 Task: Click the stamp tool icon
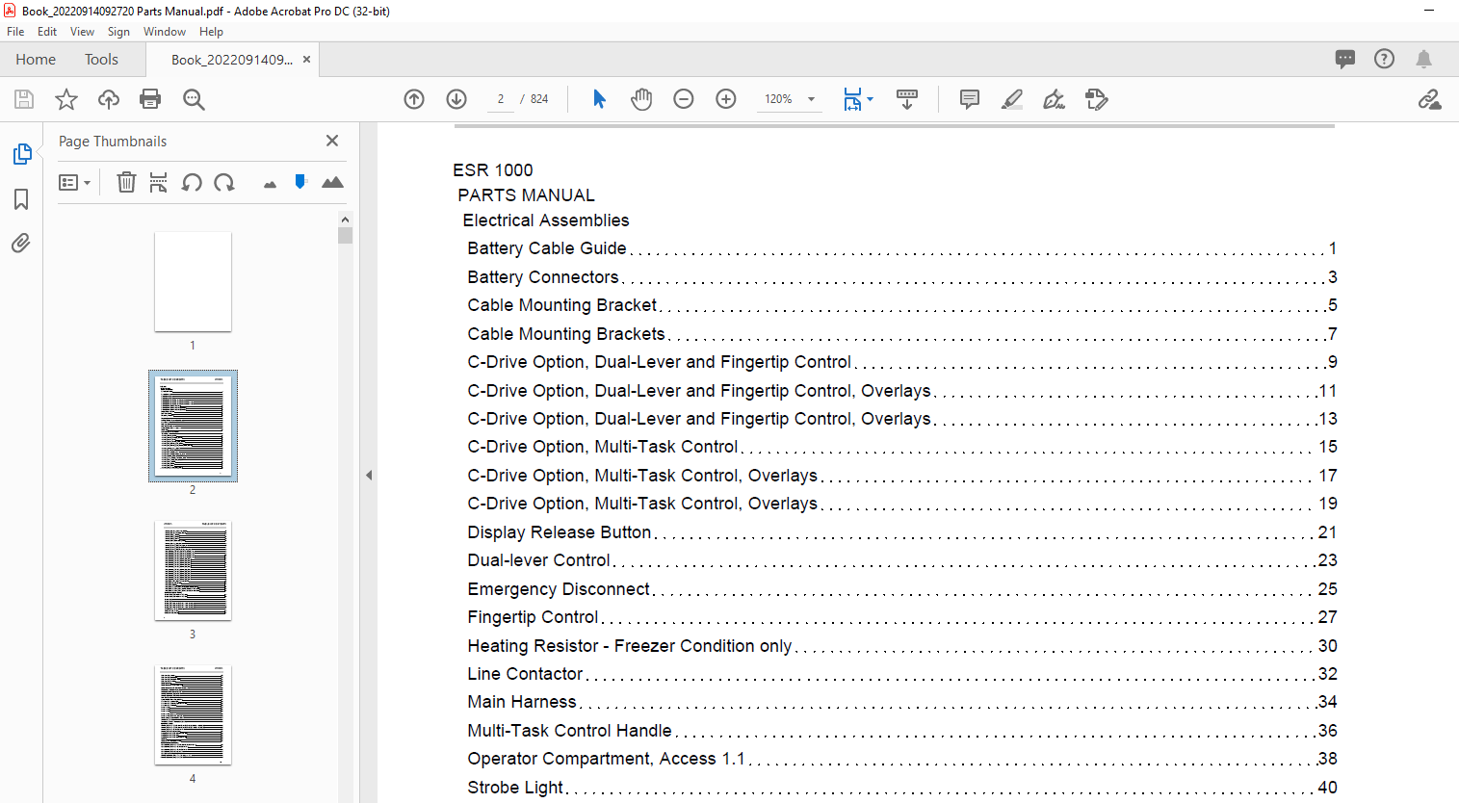coord(1096,99)
